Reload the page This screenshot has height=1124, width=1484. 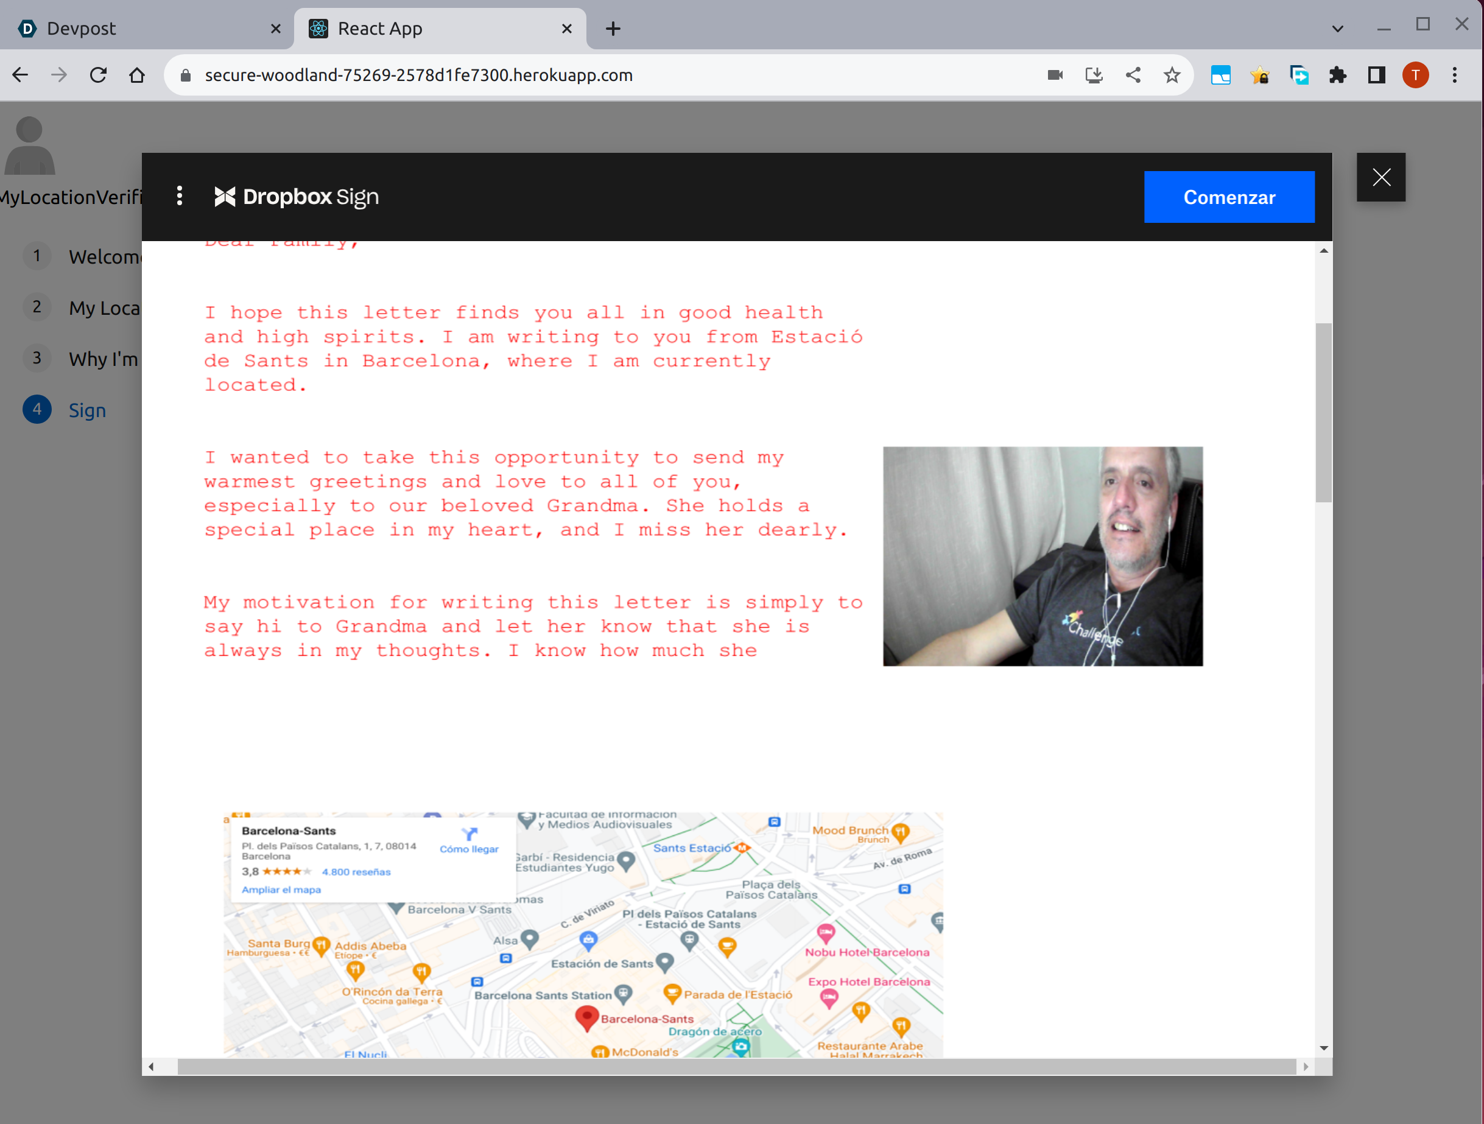coord(99,75)
